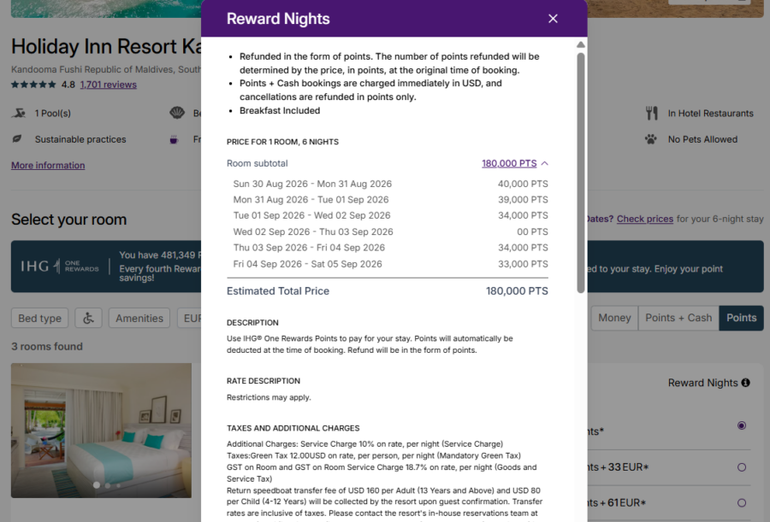
Task: Click the '00 PTS' free night value
Action: (532, 232)
